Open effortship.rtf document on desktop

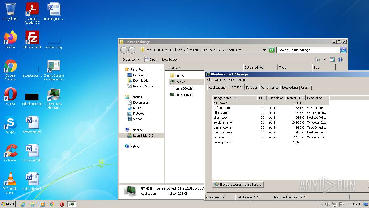click(32, 125)
